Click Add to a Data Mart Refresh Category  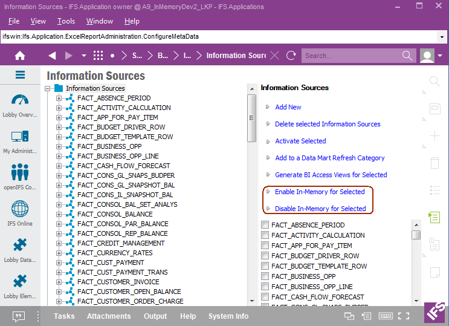[x=329, y=158]
